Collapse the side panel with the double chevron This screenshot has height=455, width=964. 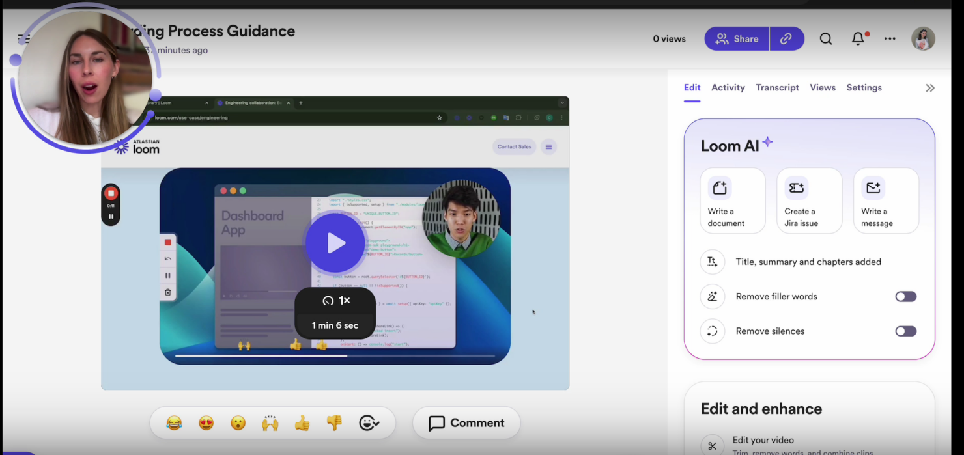tap(929, 87)
